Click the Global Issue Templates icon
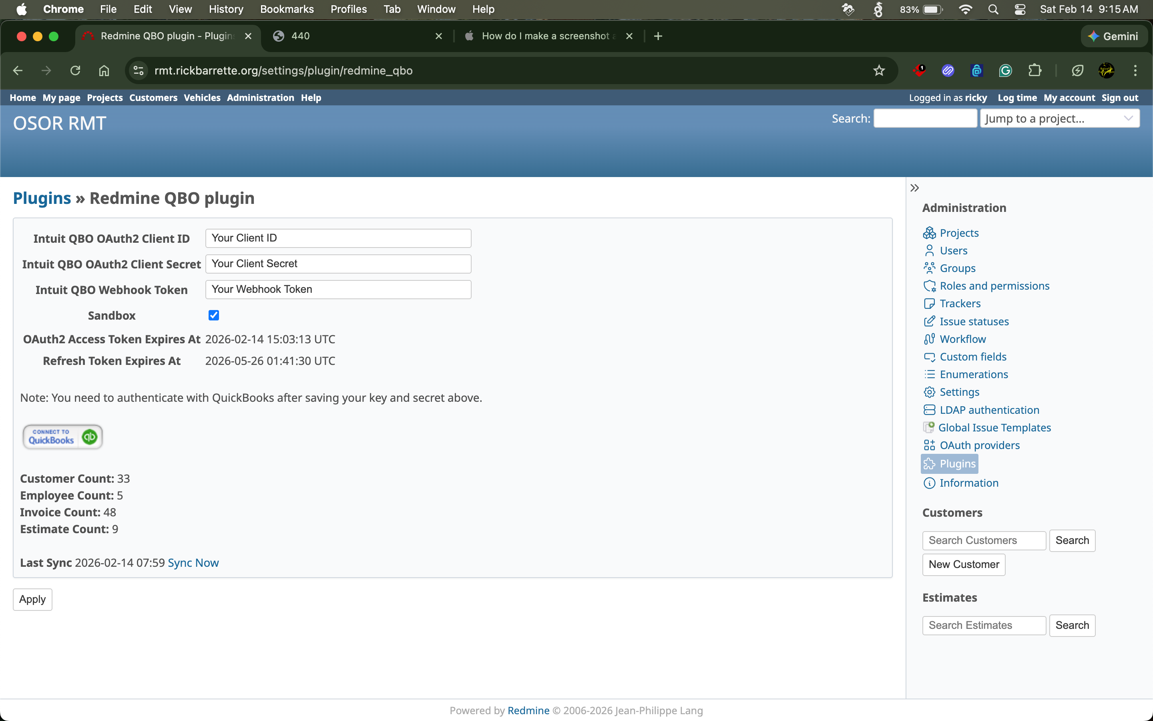The image size is (1153, 721). (x=928, y=427)
